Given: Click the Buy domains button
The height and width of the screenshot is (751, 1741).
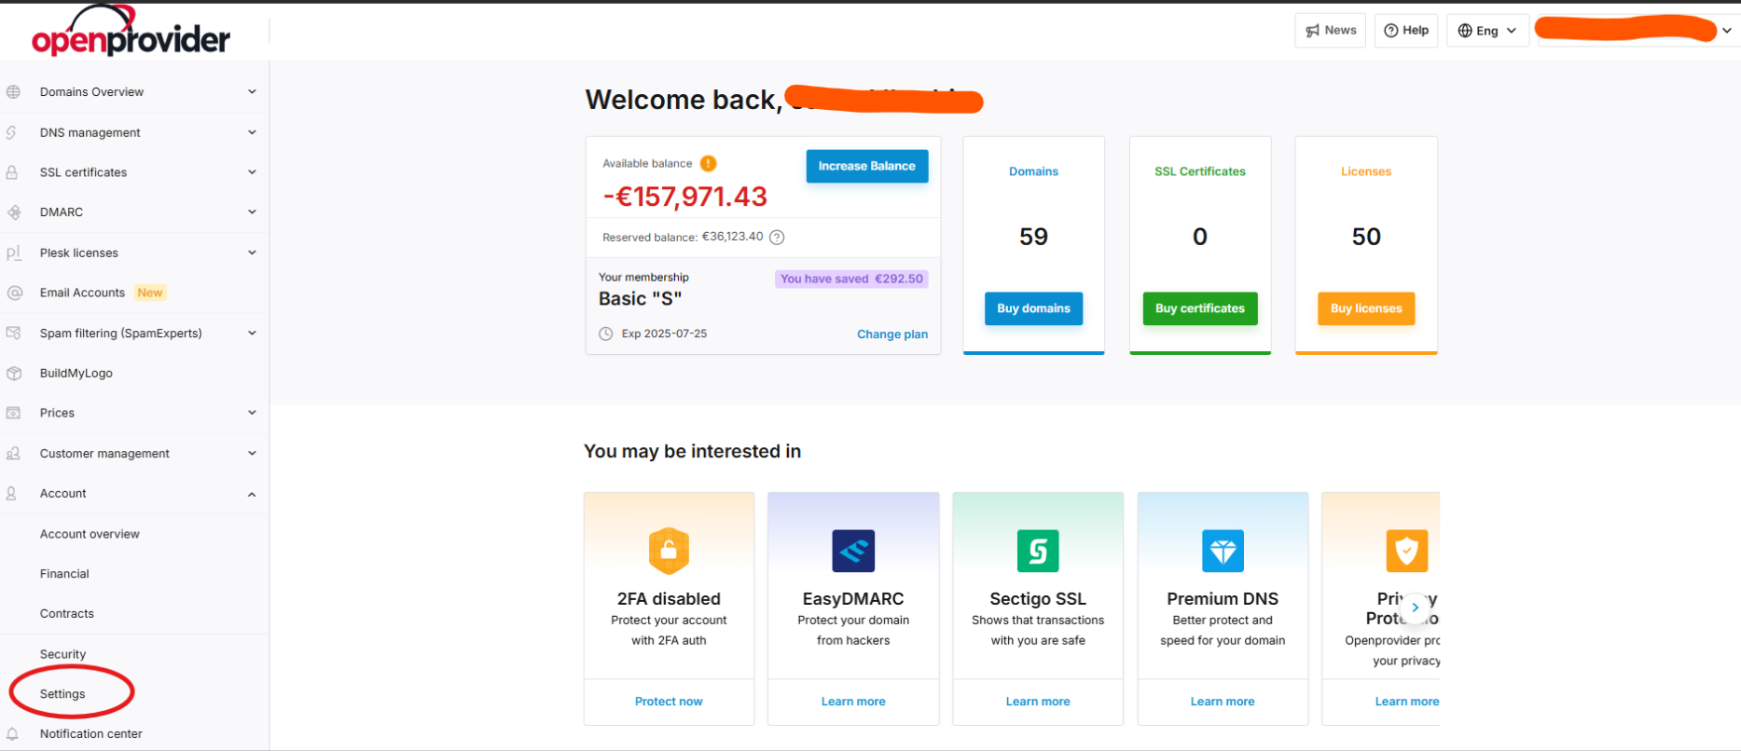Looking at the screenshot, I should tap(1033, 308).
